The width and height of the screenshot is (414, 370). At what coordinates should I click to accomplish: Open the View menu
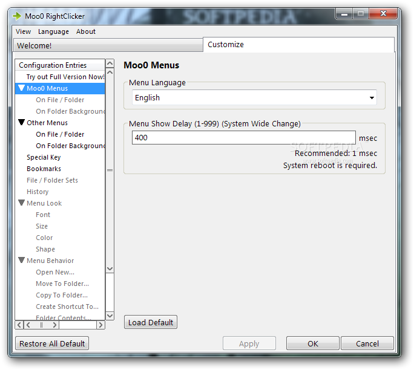23,31
